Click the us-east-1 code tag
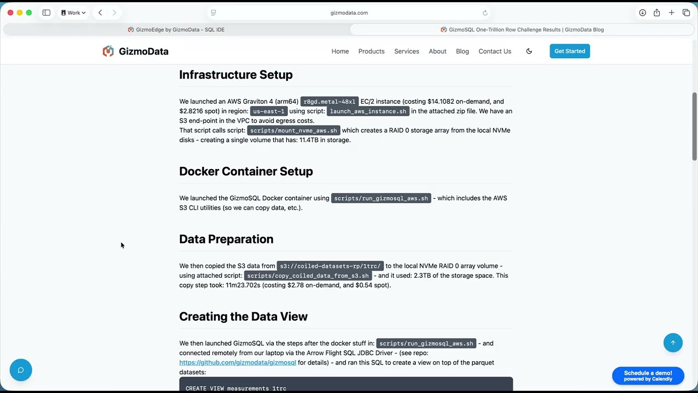Image resolution: width=698 pixels, height=393 pixels. tap(268, 111)
